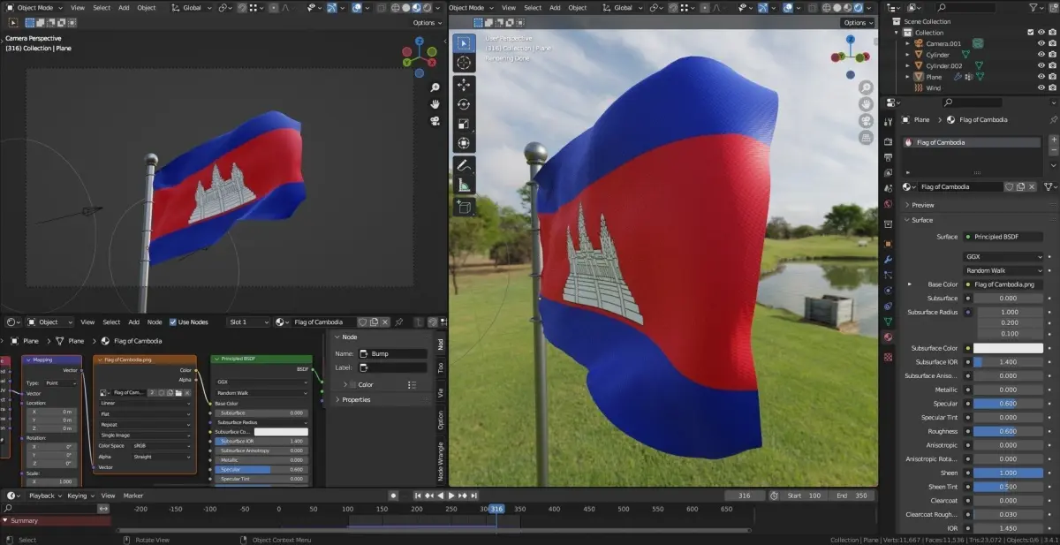Viewport: 1060px width, 545px height.
Task: Open Slot 1 dropdown in node editor
Action: pyautogui.click(x=247, y=322)
